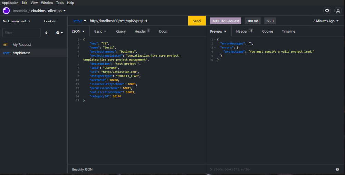Click the permissionScheme value 10011
The image size is (345, 175).
127,88
